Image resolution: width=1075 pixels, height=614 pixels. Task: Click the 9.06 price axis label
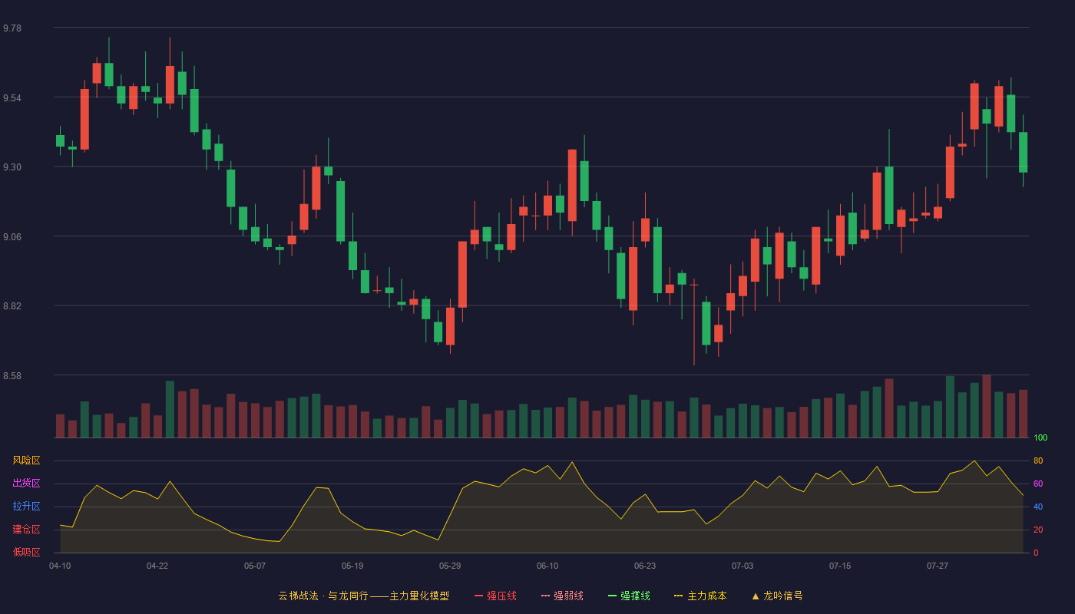tap(12, 237)
